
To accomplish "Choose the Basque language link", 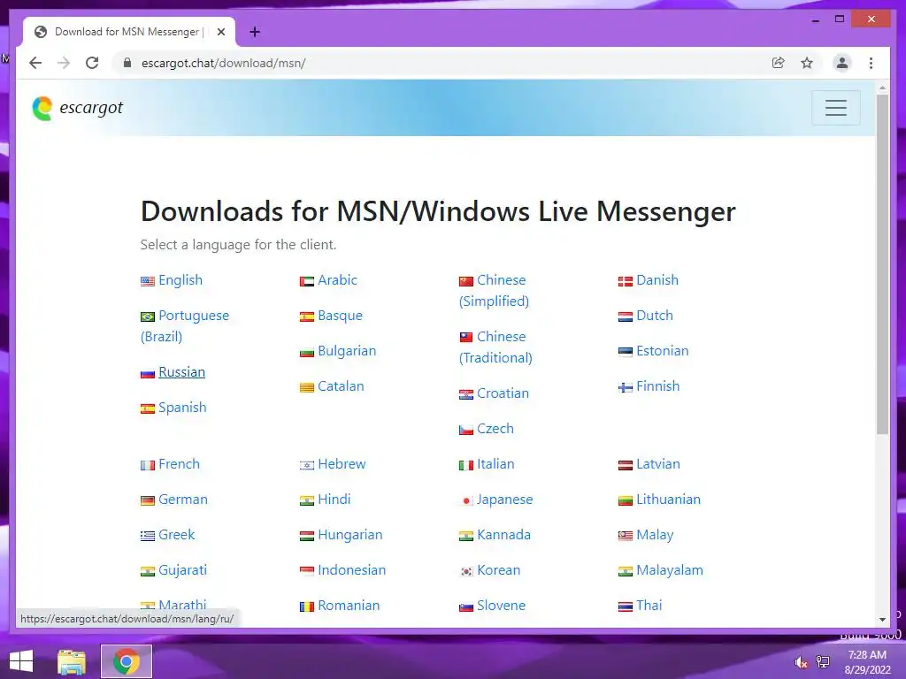I will pos(341,316).
